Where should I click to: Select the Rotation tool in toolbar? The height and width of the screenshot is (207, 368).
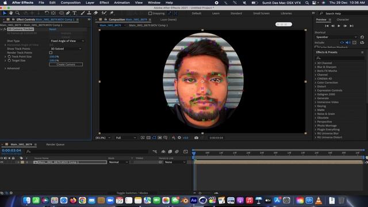coord(47,13)
